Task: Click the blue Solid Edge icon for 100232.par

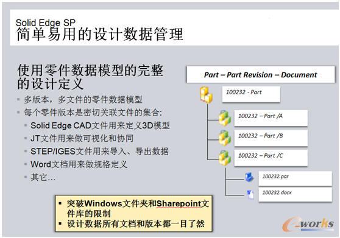Action: (249, 177)
